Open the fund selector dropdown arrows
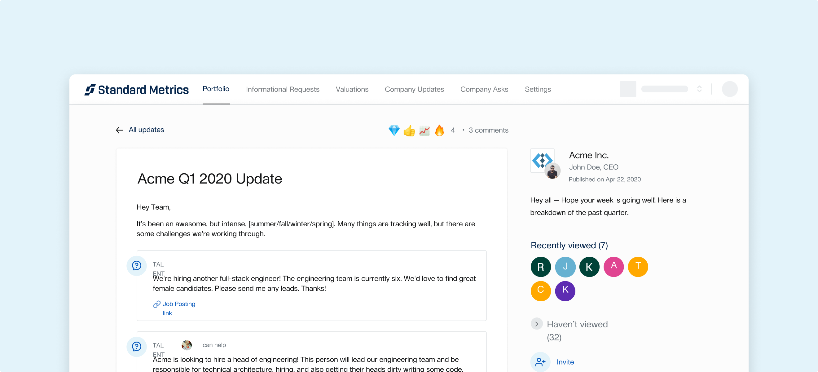818x372 pixels. tap(699, 89)
